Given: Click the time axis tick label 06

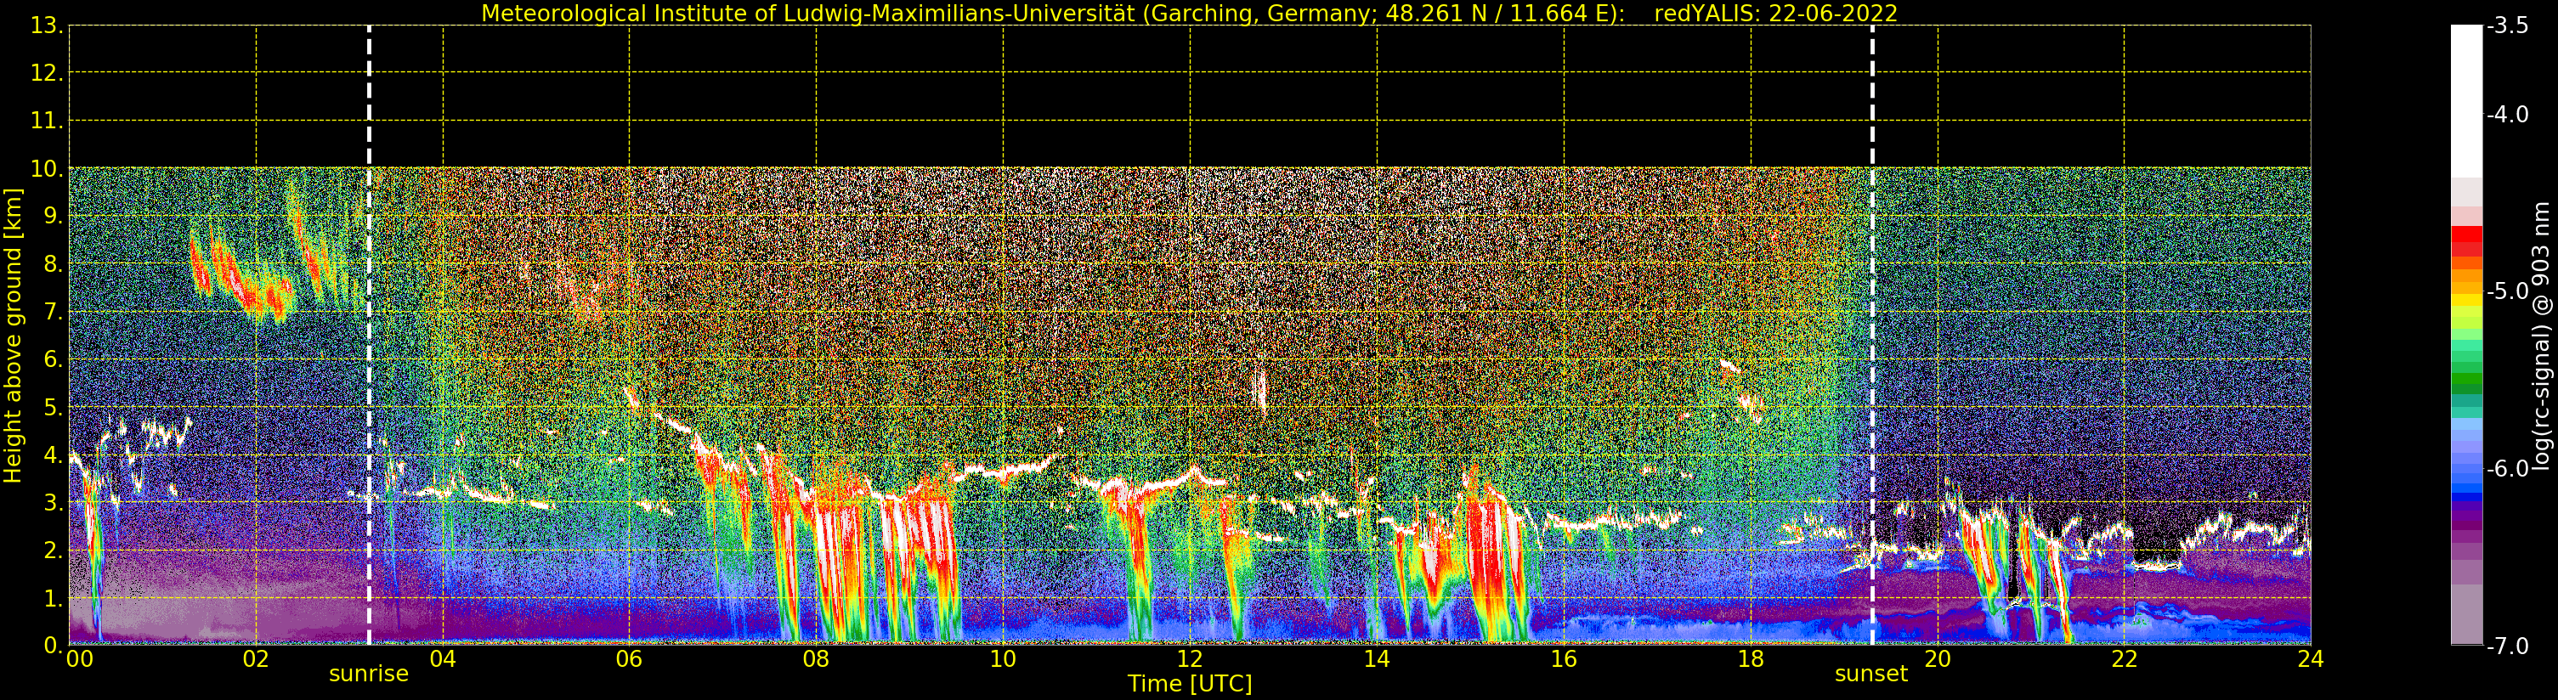Looking at the screenshot, I should tap(630, 658).
